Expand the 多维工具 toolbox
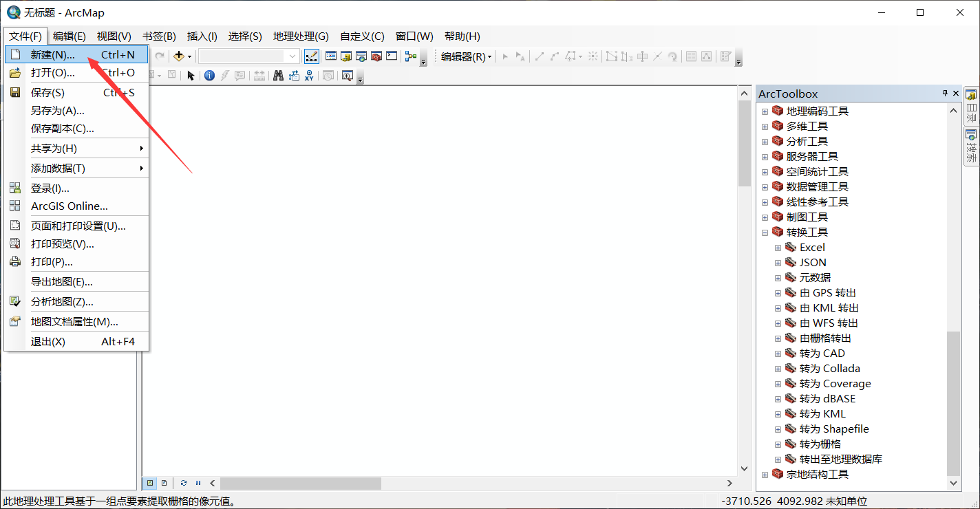This screenshot has width=980, height=509. point(765,127)
